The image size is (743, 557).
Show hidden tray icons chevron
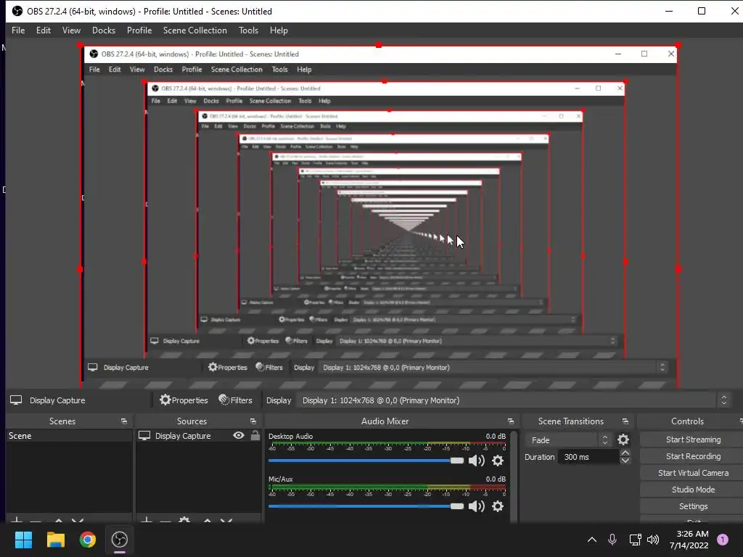coord(592,540)
